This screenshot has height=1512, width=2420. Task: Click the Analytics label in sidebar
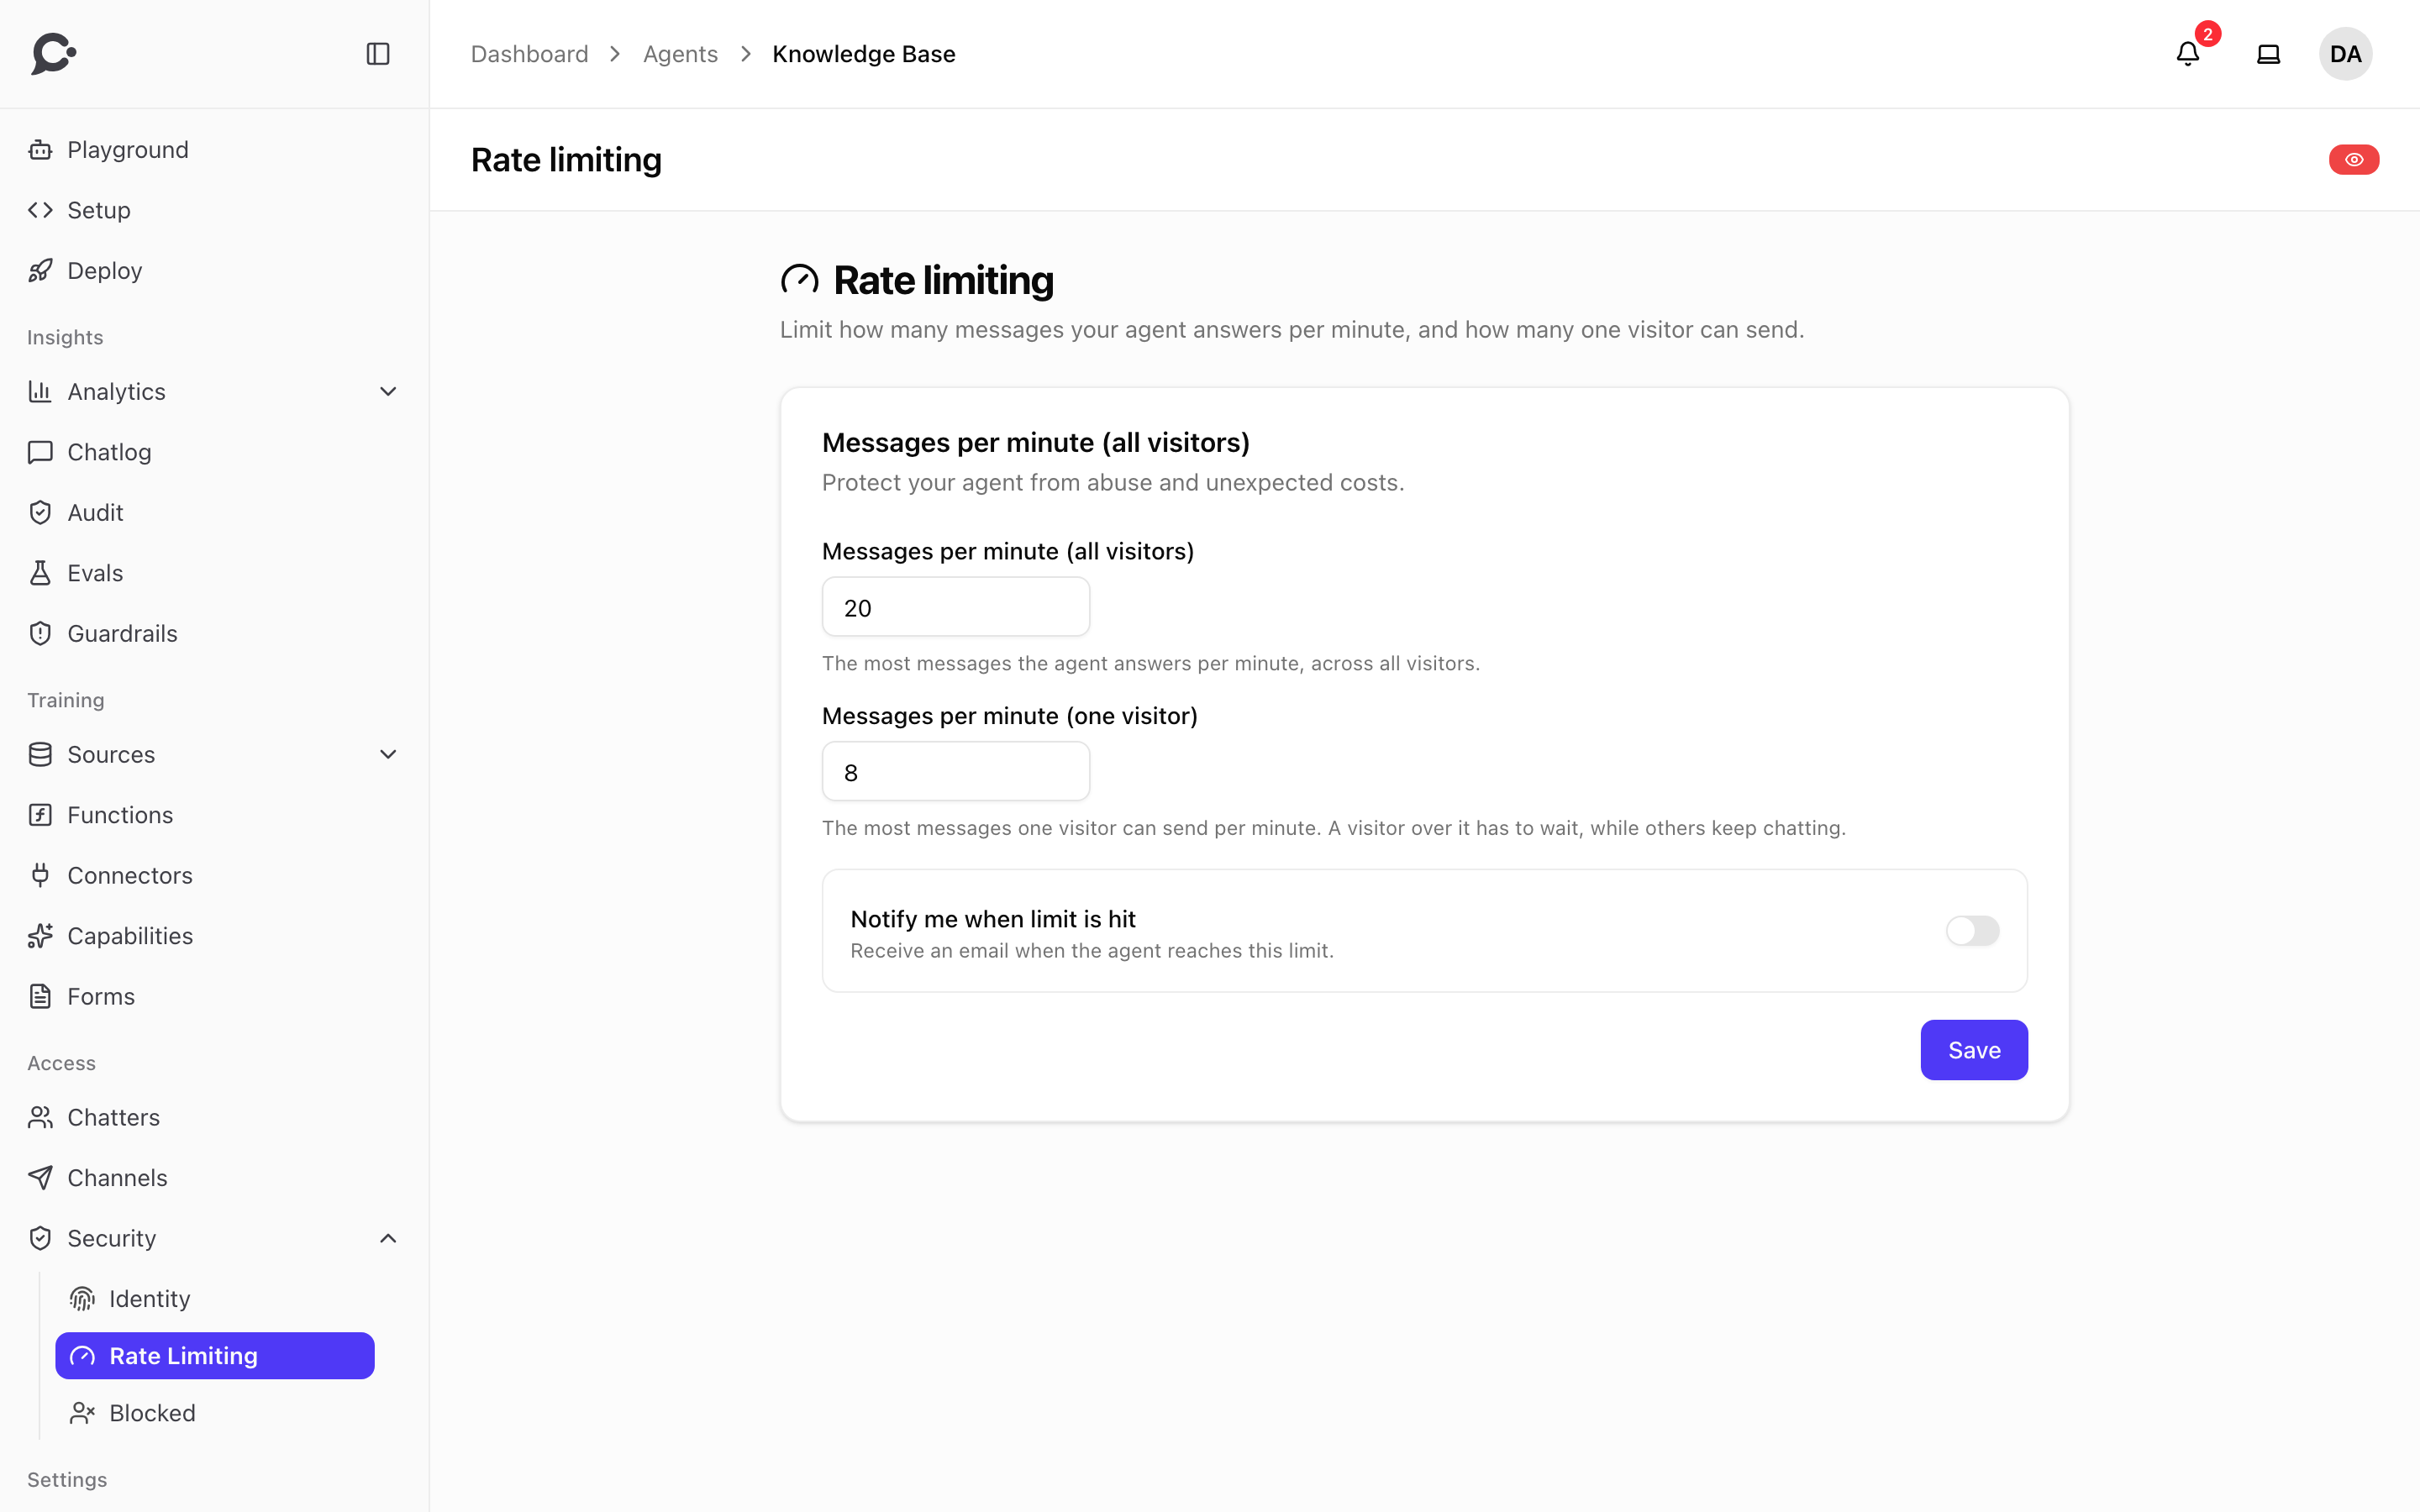pos(116,392)
